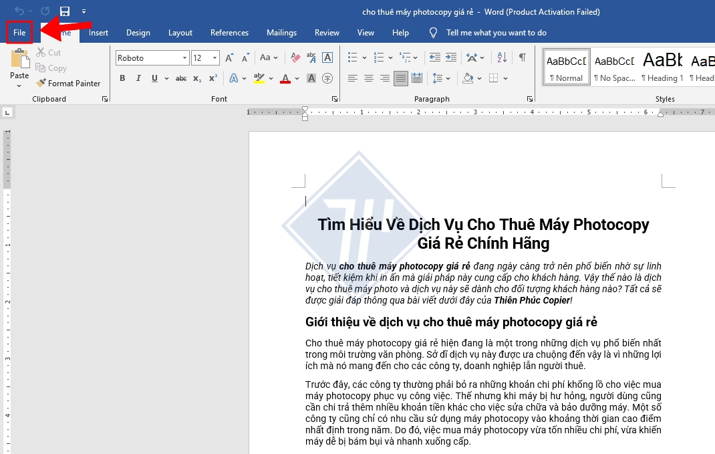Toggle bold formatting
715x454 pixels.
click(122, 78)
